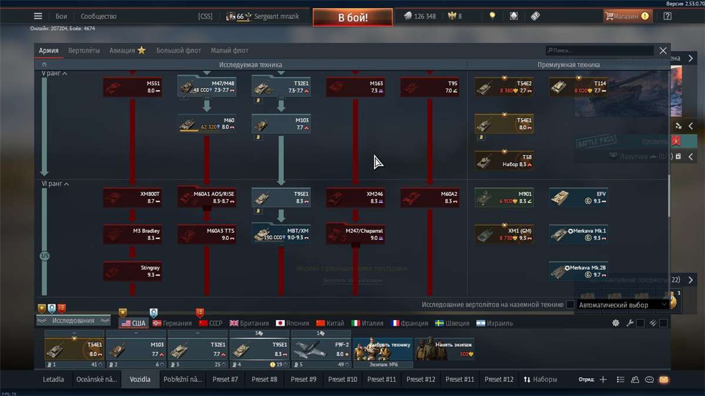
Task: Click the bulleted list icon near Отряд
Action: click(620, 380)
